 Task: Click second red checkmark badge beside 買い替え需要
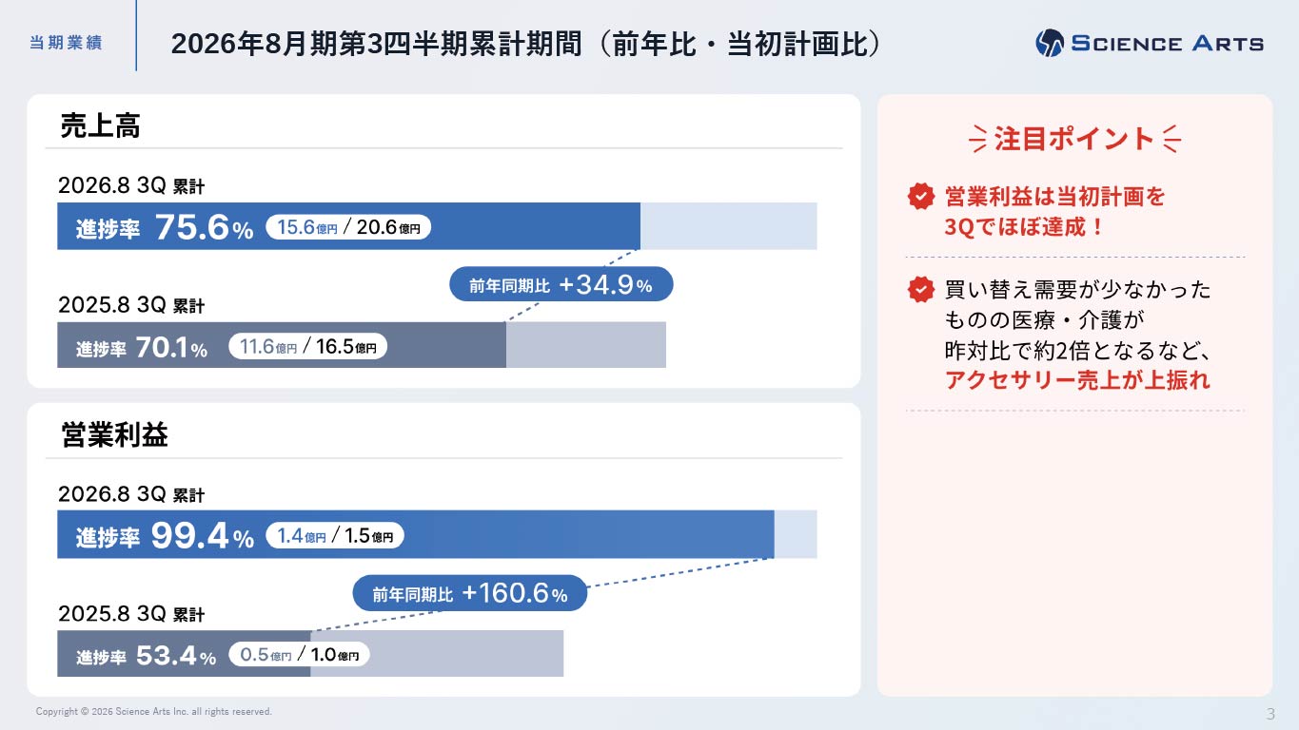click(920, 289)
